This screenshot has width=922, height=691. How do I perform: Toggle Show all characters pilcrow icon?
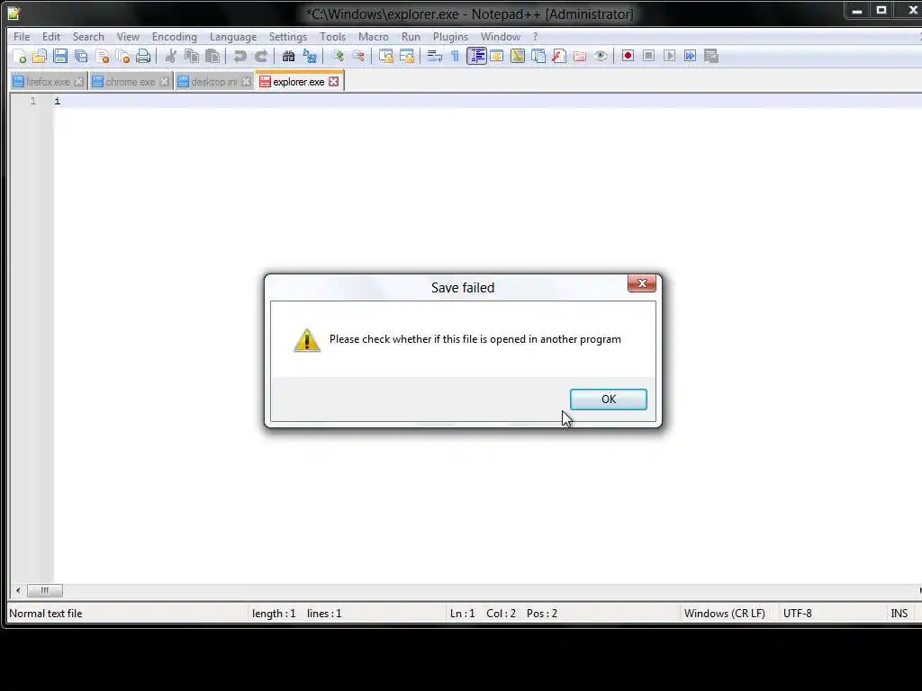(455, 57)
